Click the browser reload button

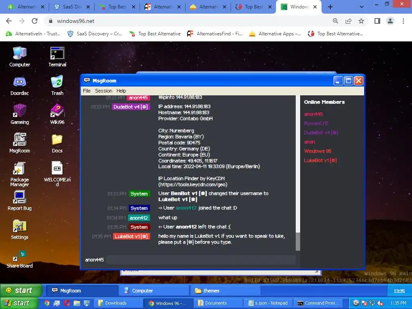35,21
